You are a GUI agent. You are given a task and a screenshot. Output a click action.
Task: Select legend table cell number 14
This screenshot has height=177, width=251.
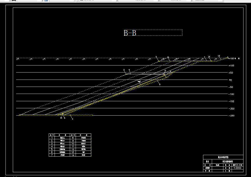click(73, 155)
